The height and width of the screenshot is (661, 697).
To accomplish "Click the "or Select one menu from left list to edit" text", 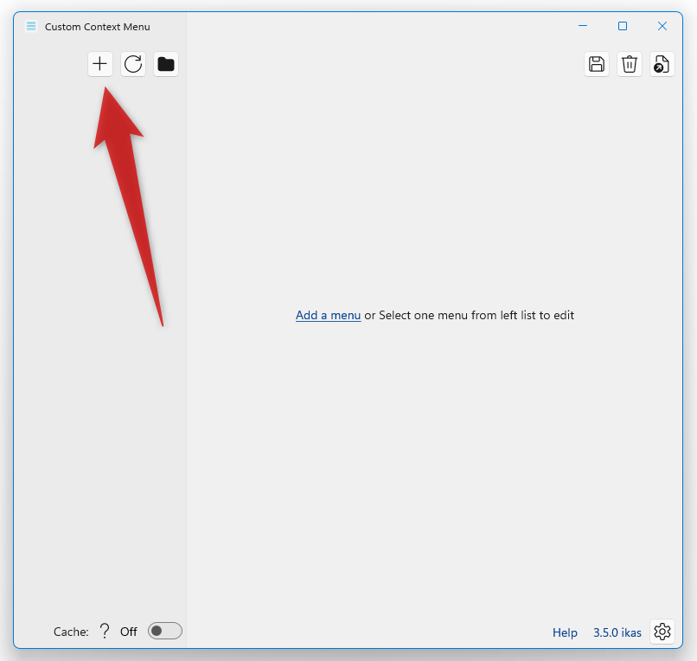I will click(469, 316).
